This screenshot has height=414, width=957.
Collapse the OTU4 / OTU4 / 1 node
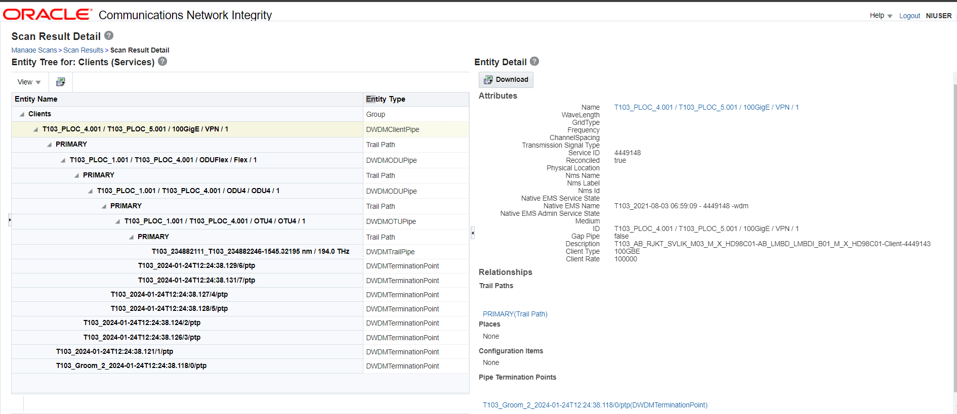click(x=117, y=221)
